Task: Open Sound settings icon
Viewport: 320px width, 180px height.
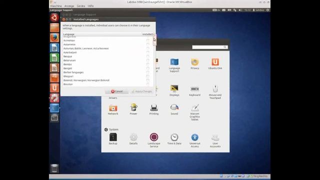Action: tap(174, 109)
